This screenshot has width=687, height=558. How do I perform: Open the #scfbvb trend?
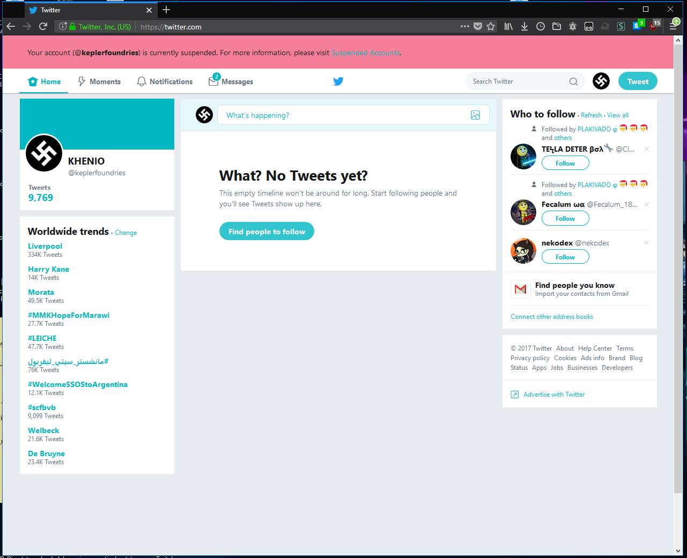(42, 407)
